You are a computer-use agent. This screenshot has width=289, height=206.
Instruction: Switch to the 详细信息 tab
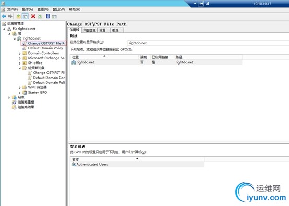point(89,30)
